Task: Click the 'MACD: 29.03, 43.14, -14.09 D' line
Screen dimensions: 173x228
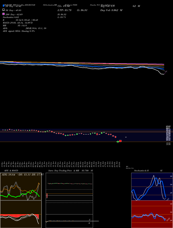Action: tap(18, 23)
